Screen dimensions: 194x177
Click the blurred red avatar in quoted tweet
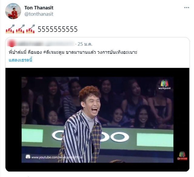(x=12, y=44)
